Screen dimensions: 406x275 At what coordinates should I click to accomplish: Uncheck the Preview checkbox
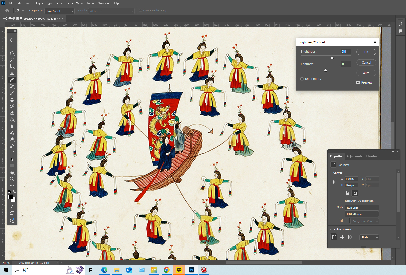tap(358, 82)
